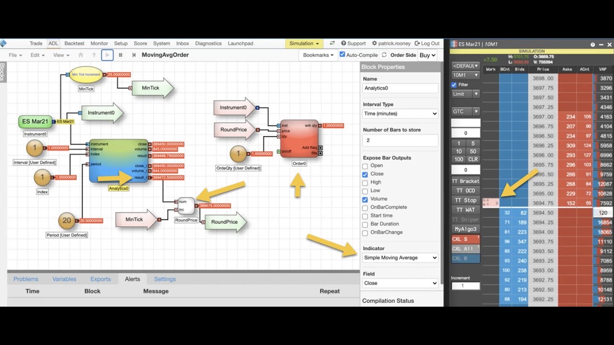Uncheck the Volume bar output checkbox

tap(365, 199)
